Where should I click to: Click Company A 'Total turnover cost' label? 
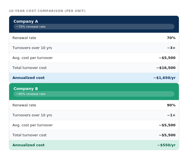coord(30,68)
